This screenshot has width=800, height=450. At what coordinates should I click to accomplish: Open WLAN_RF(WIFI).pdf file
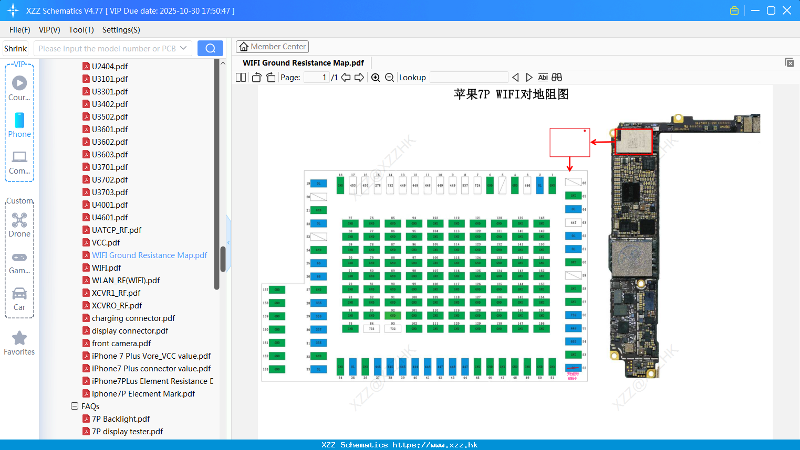(126, 280)
